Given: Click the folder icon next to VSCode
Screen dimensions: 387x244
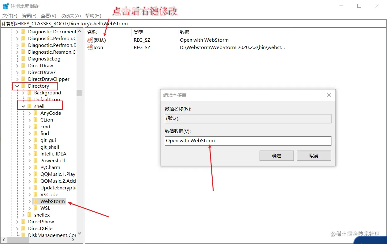Looking at the screenshot, I should coord(36,194).
